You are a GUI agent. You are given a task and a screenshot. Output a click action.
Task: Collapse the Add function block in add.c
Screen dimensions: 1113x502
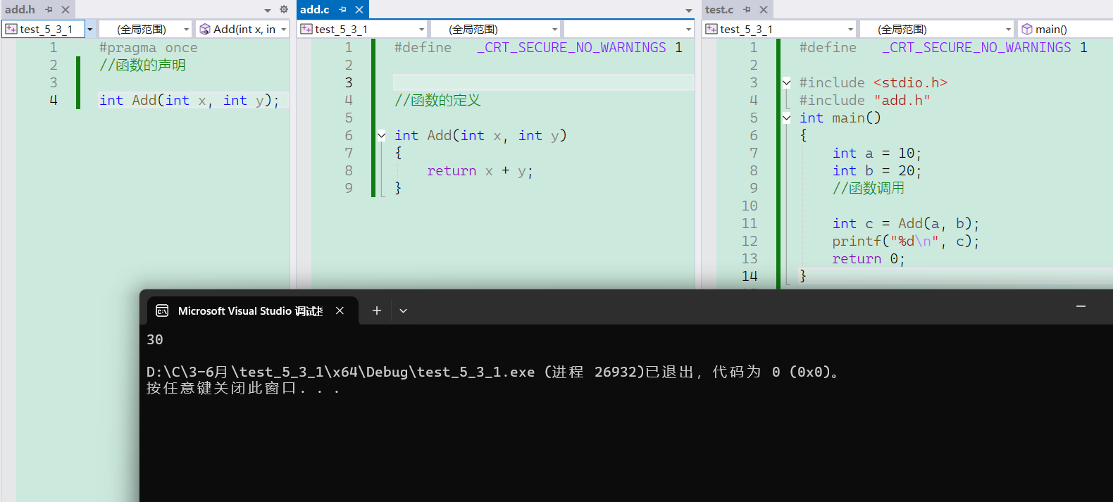381,135
